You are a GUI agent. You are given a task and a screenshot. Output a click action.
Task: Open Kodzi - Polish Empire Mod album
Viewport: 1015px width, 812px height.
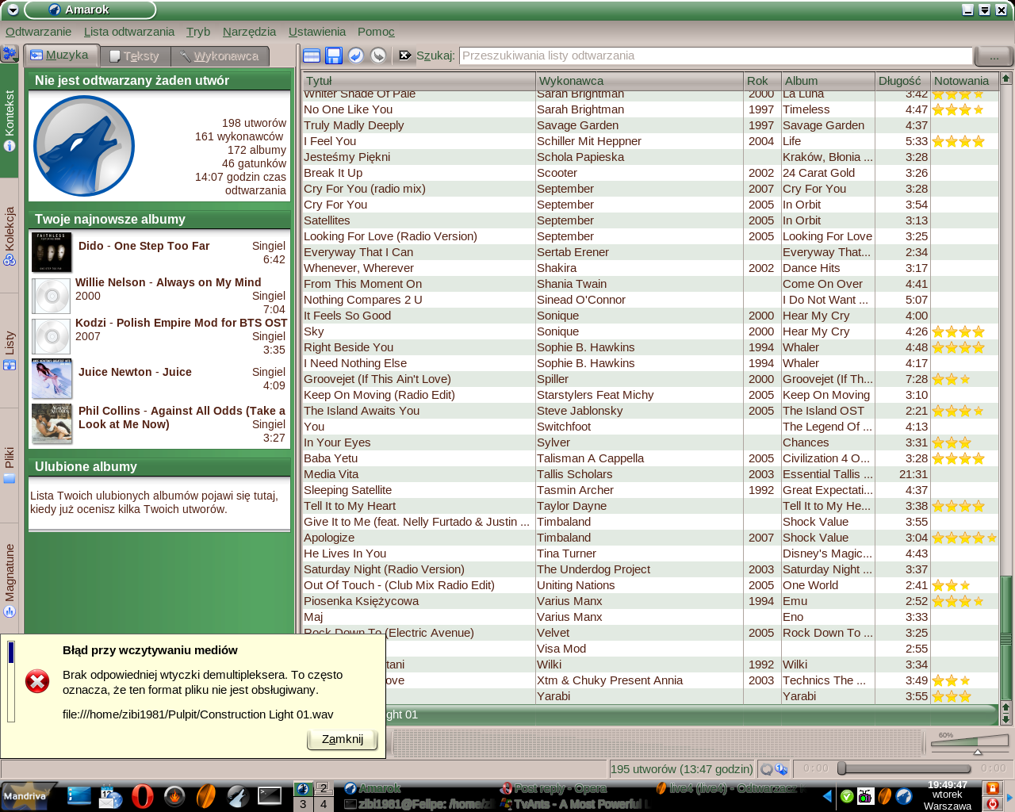[x=181, y=323]
